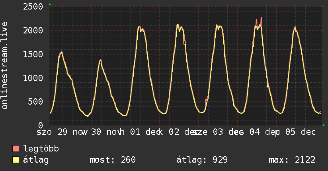The image size is (328, 171).
Task: Click the 05 dec date label
Action: pos(298,132)
